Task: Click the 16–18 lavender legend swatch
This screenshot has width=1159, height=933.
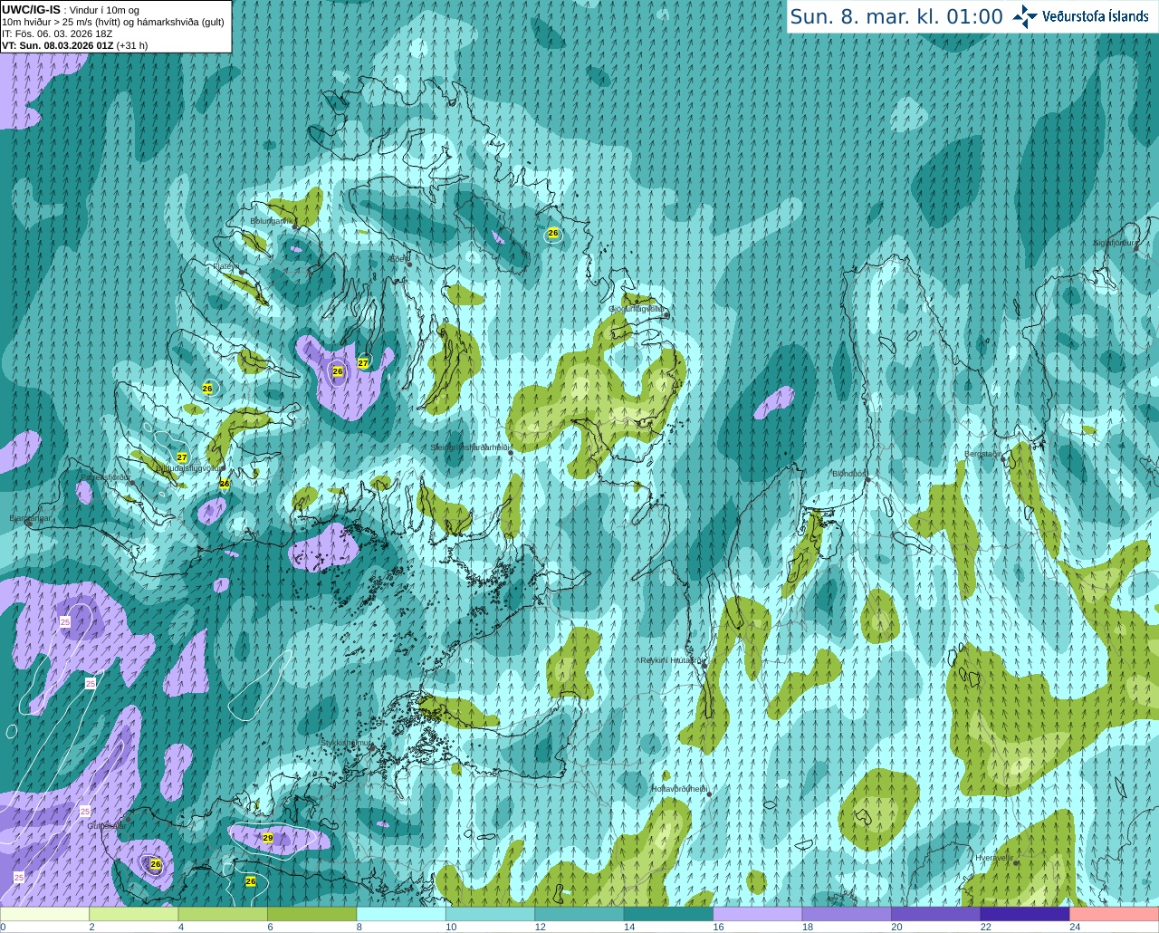Action: (x=758, y=914)
